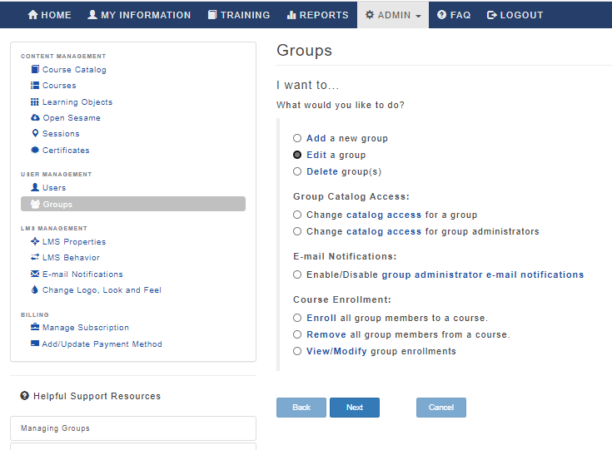Open the Managing Groups support resource
The height and width of the screenshot is (450, 612).
(x=133, y=428)
